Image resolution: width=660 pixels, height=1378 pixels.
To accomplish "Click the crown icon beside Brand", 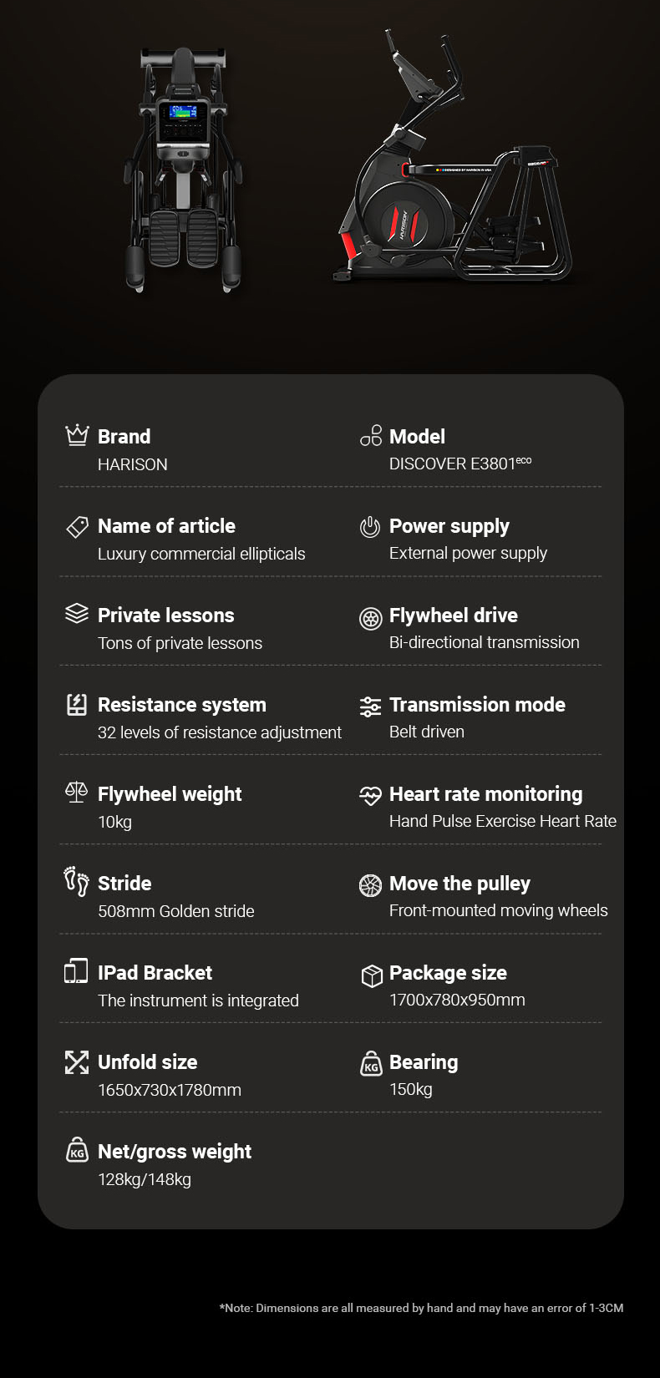I will (x=77, y=435).
